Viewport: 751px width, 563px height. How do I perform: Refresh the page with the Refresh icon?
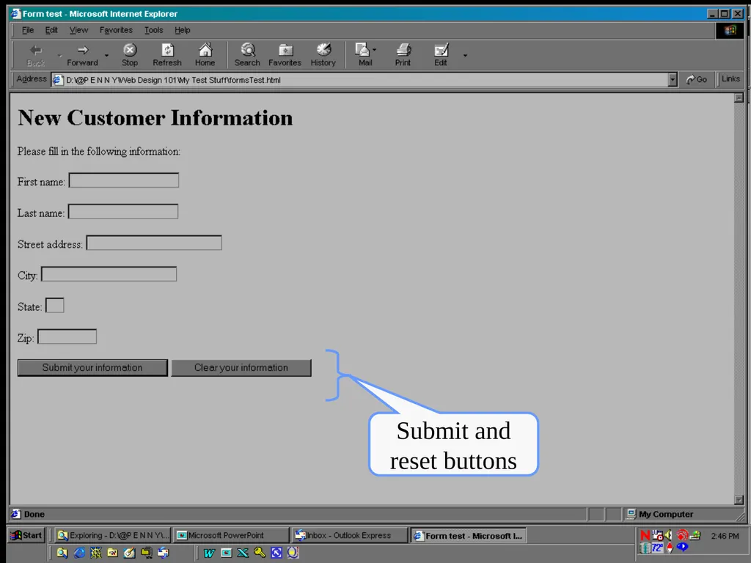pos(167,50)
